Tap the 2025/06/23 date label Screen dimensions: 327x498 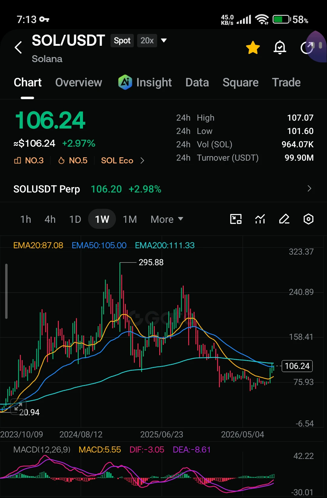(x=162, y=434)
